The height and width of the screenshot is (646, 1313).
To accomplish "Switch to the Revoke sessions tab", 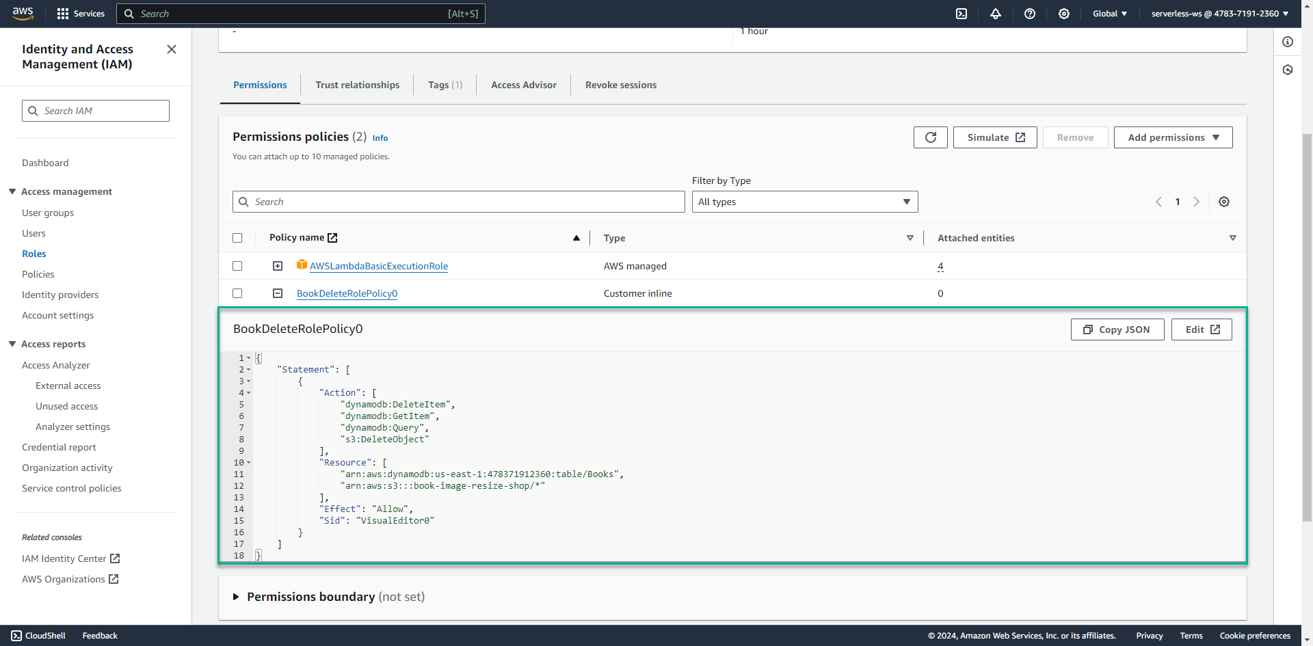I will coord(621,85).
